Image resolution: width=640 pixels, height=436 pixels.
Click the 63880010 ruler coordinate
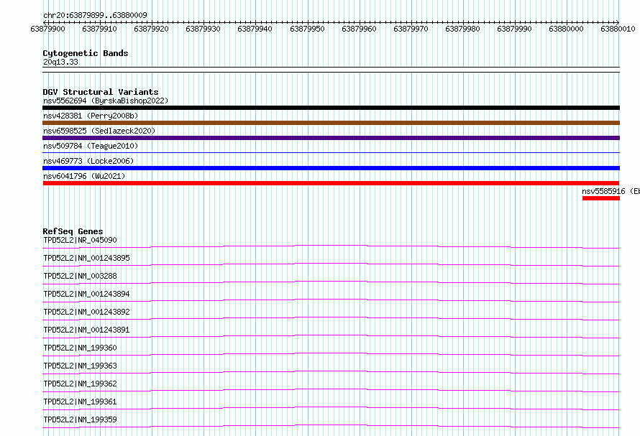coord(618,29)
